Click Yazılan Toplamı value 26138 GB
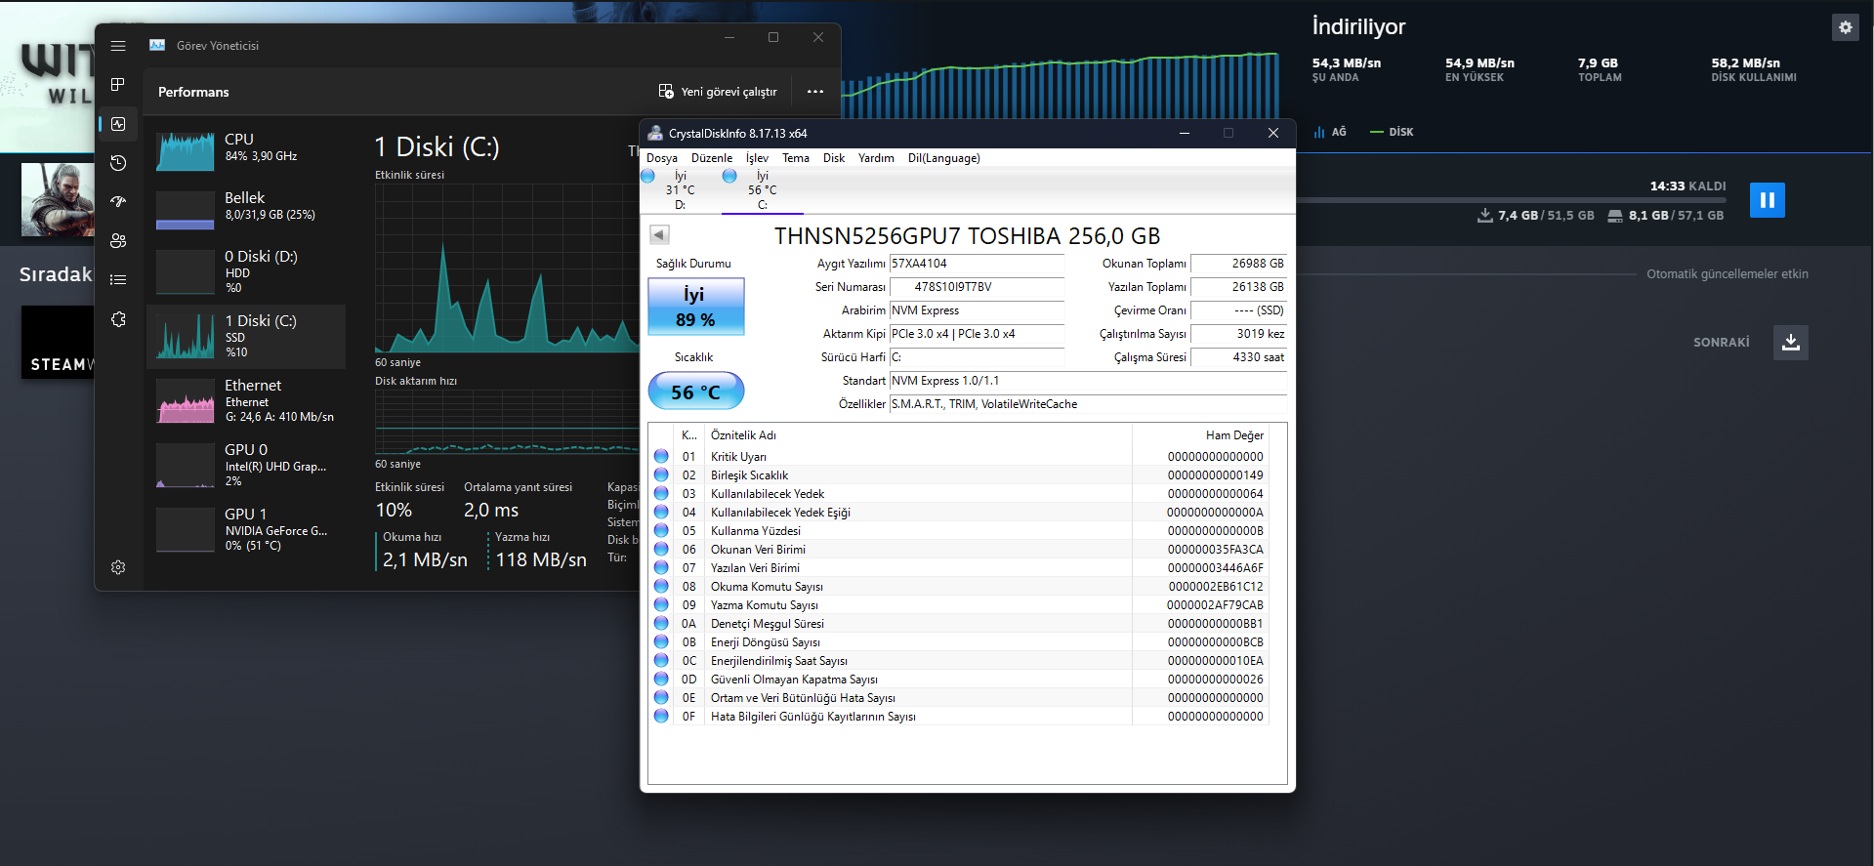The width and height of the screenshot is (1874, 866). pyautogui.click(x=1239, y=287)
